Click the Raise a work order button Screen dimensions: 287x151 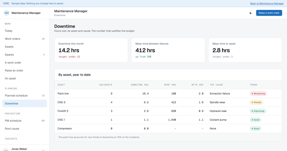point(269,13)
